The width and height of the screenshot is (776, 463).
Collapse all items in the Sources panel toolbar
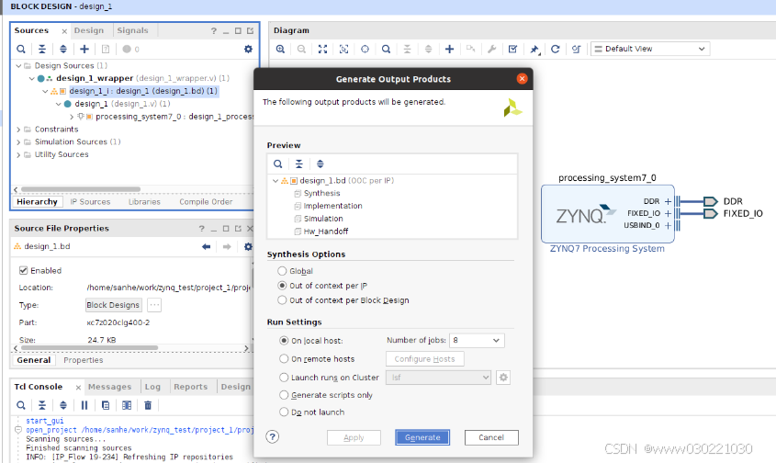click(x=42, y=49)
